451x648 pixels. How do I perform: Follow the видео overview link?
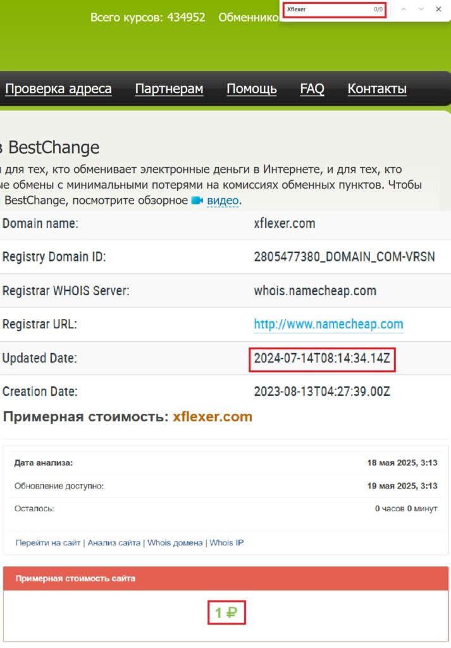[223, 201]
